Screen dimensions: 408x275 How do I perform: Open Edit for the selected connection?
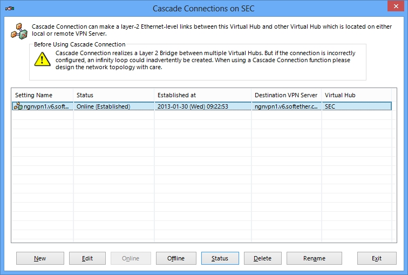click(x=87, y=258)
